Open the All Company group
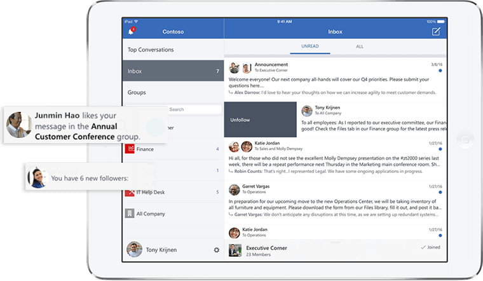 173,214
